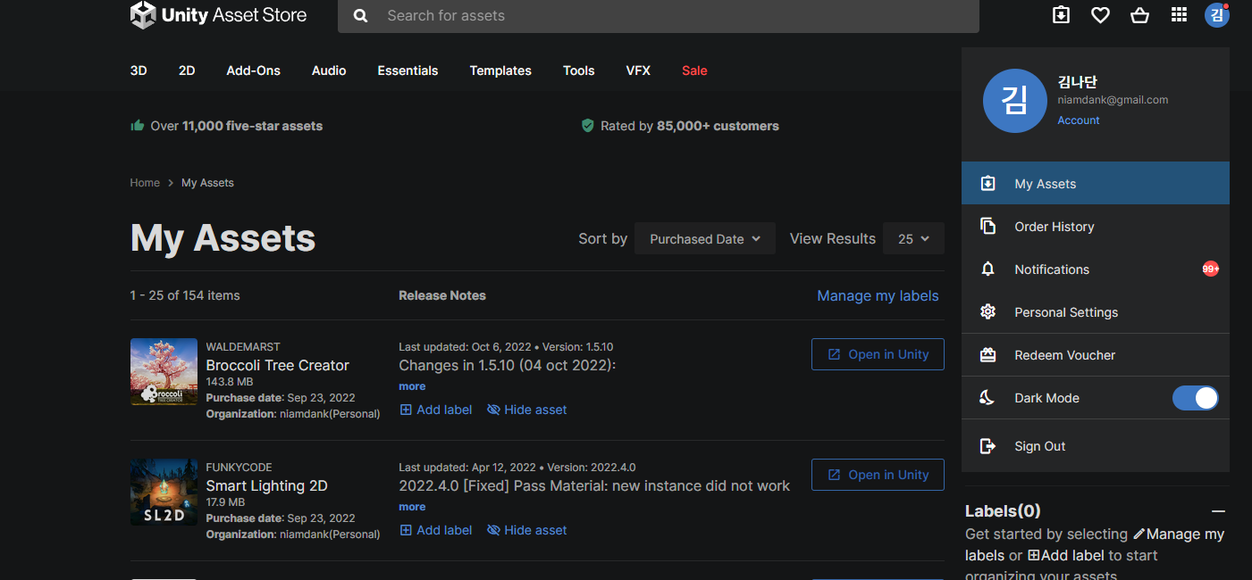
Task: Click the Personal Settings gear icon
Action: pos(987,311)
